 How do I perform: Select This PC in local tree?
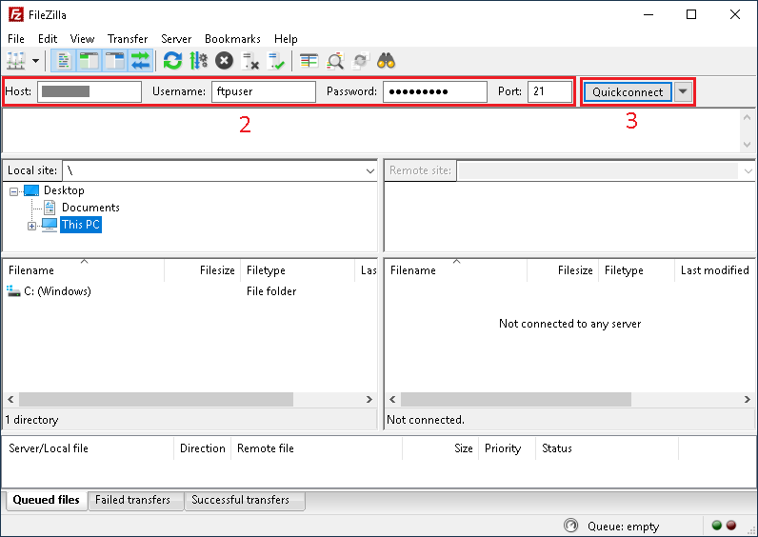(81, 225)
